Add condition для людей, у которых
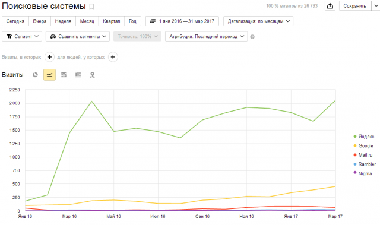The width and height of the screenshot is (380, 225). tap(113, 57)
